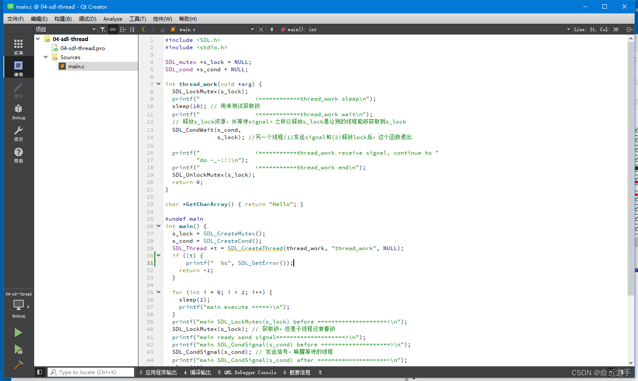638x381 pixels.
Task: Click the #undef main line
Action: coord(184,219)
